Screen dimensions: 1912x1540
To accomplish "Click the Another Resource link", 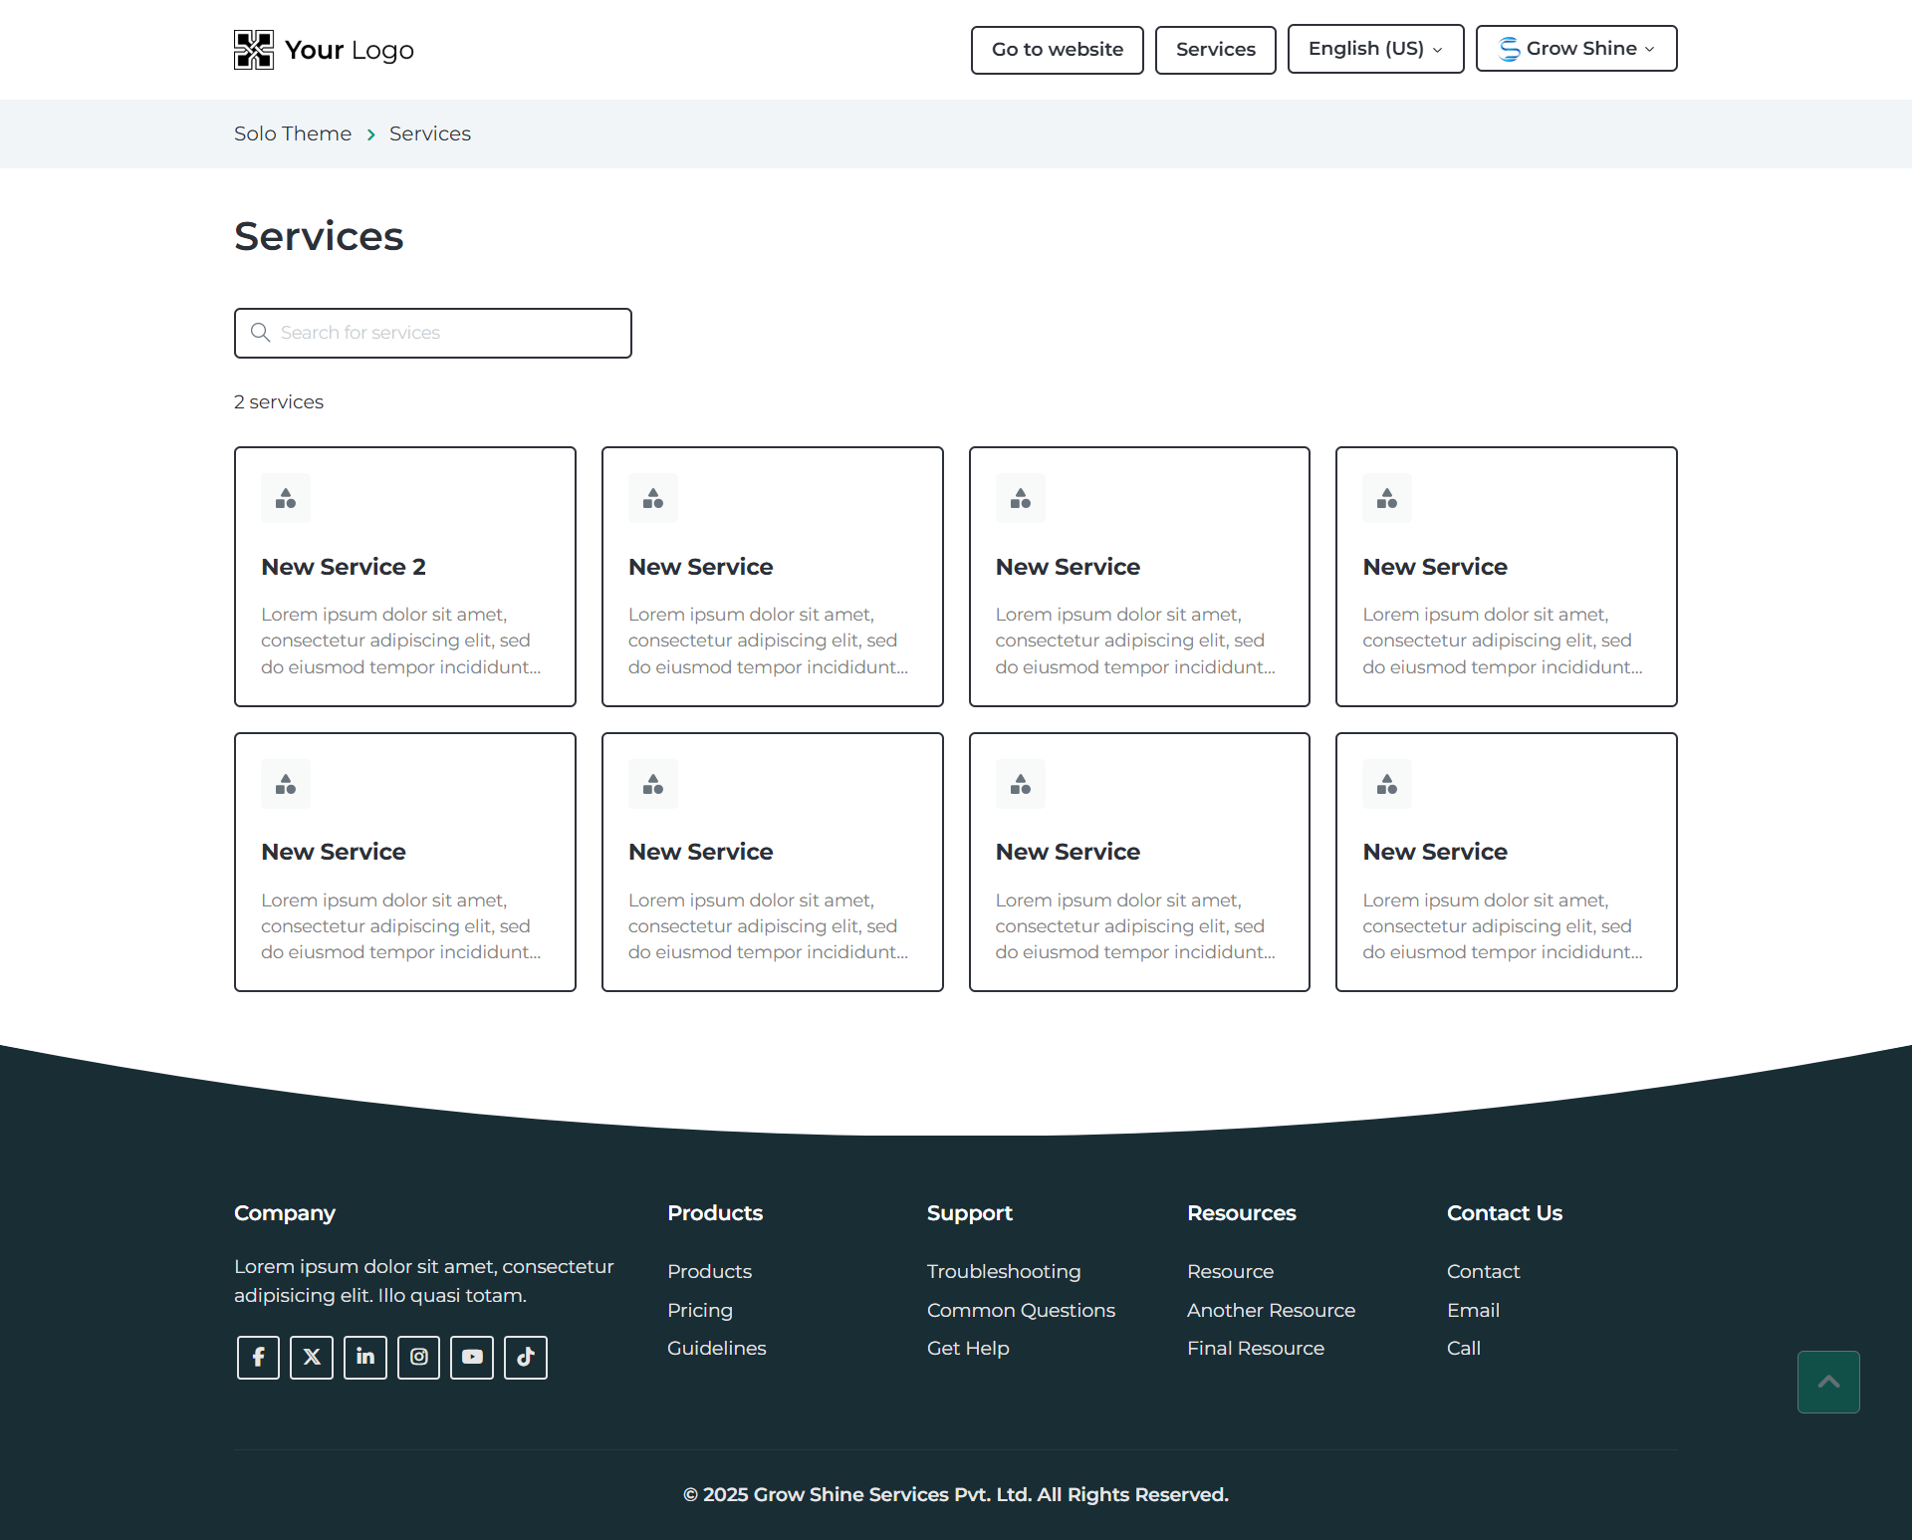I will tap(1271, 1310).
